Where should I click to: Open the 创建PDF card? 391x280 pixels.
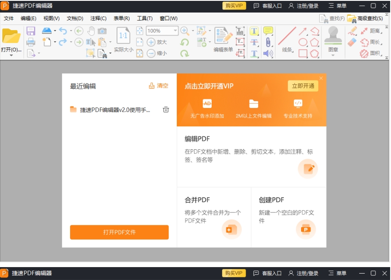click(x=289, y=217)
